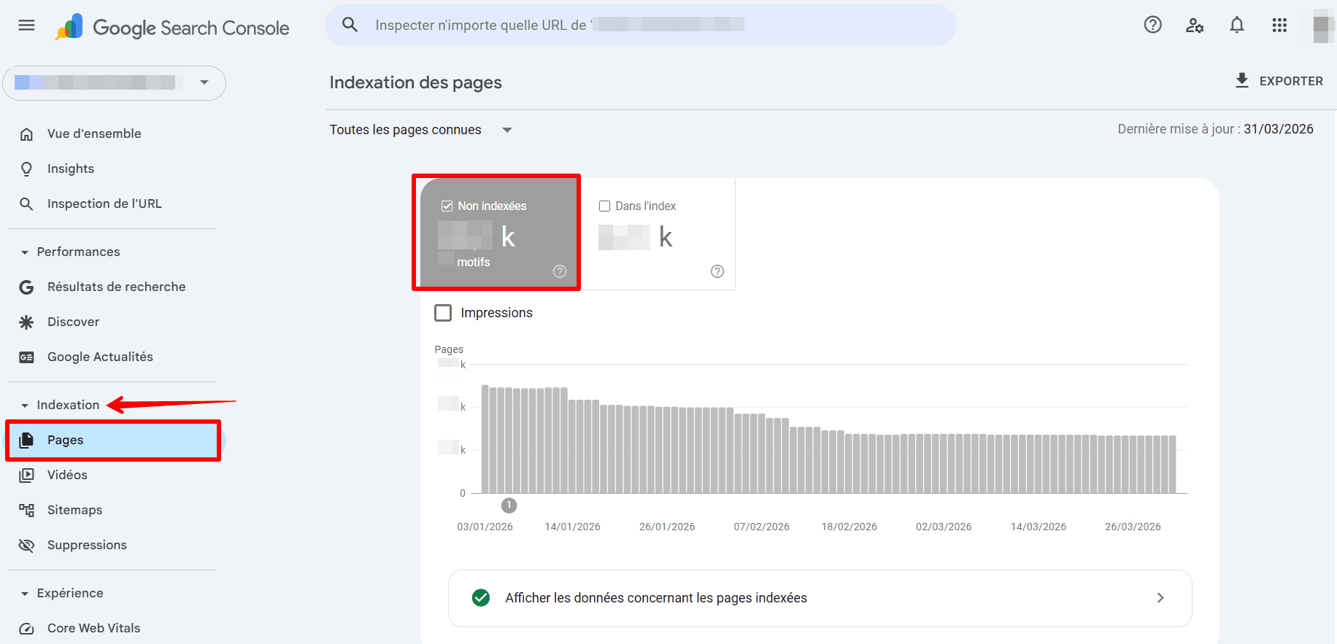The image size is (1337, 644).
Task: Open the Google apps grid
Action: (x=1279, y=26)
